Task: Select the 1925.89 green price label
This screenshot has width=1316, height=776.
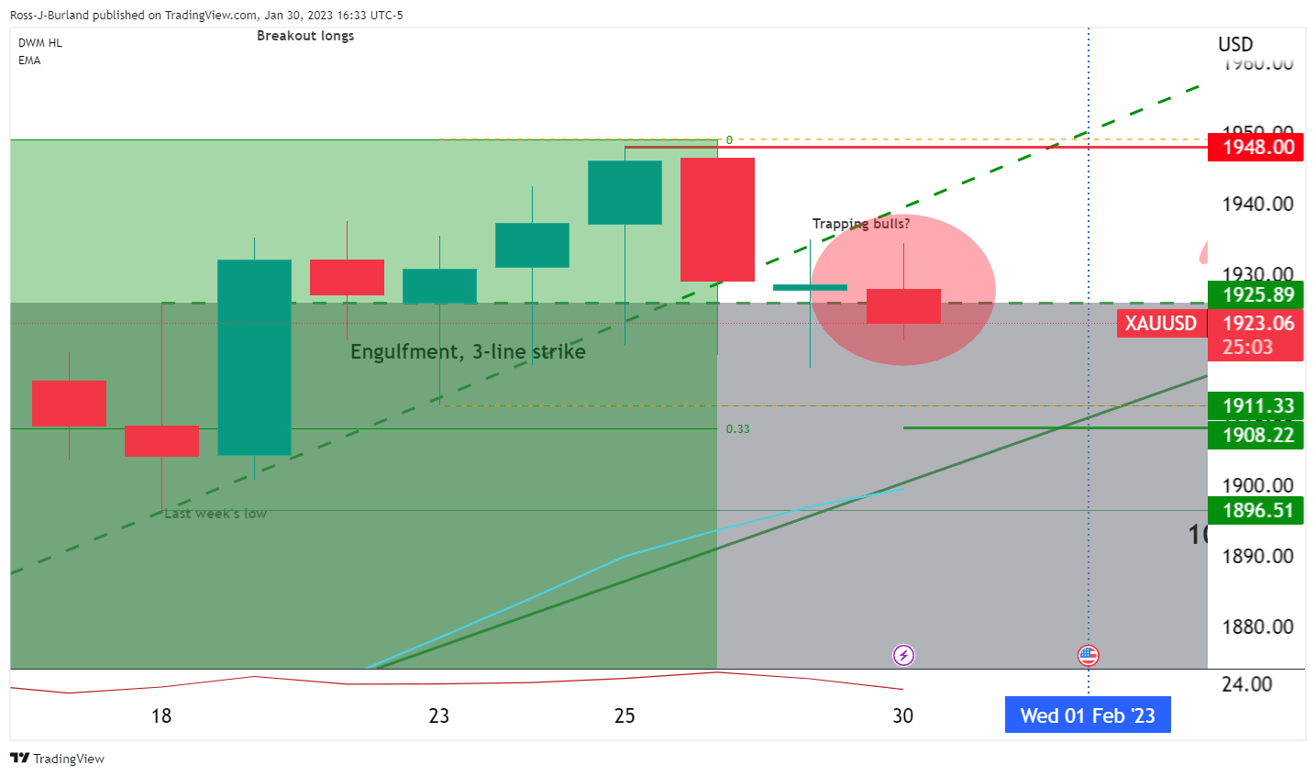Action: [1256, 294]
